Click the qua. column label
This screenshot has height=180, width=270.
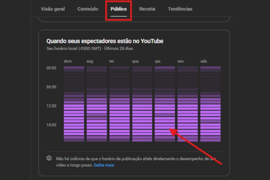coord(136,61)
